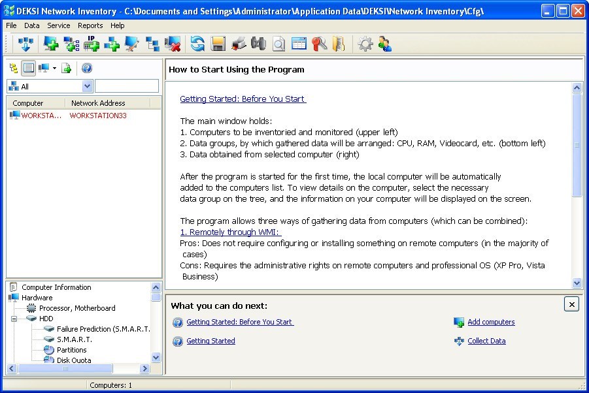This screenshot has width=589, height=393.
Task: Toggle the list view button in left panel
Action: [x=28, y=68]
